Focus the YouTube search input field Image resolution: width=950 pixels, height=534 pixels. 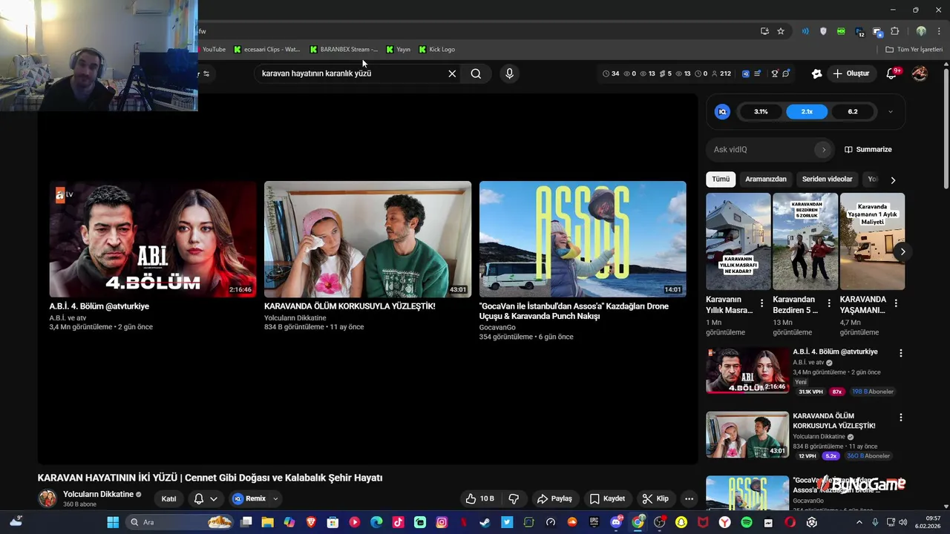(x=349, y=73)
